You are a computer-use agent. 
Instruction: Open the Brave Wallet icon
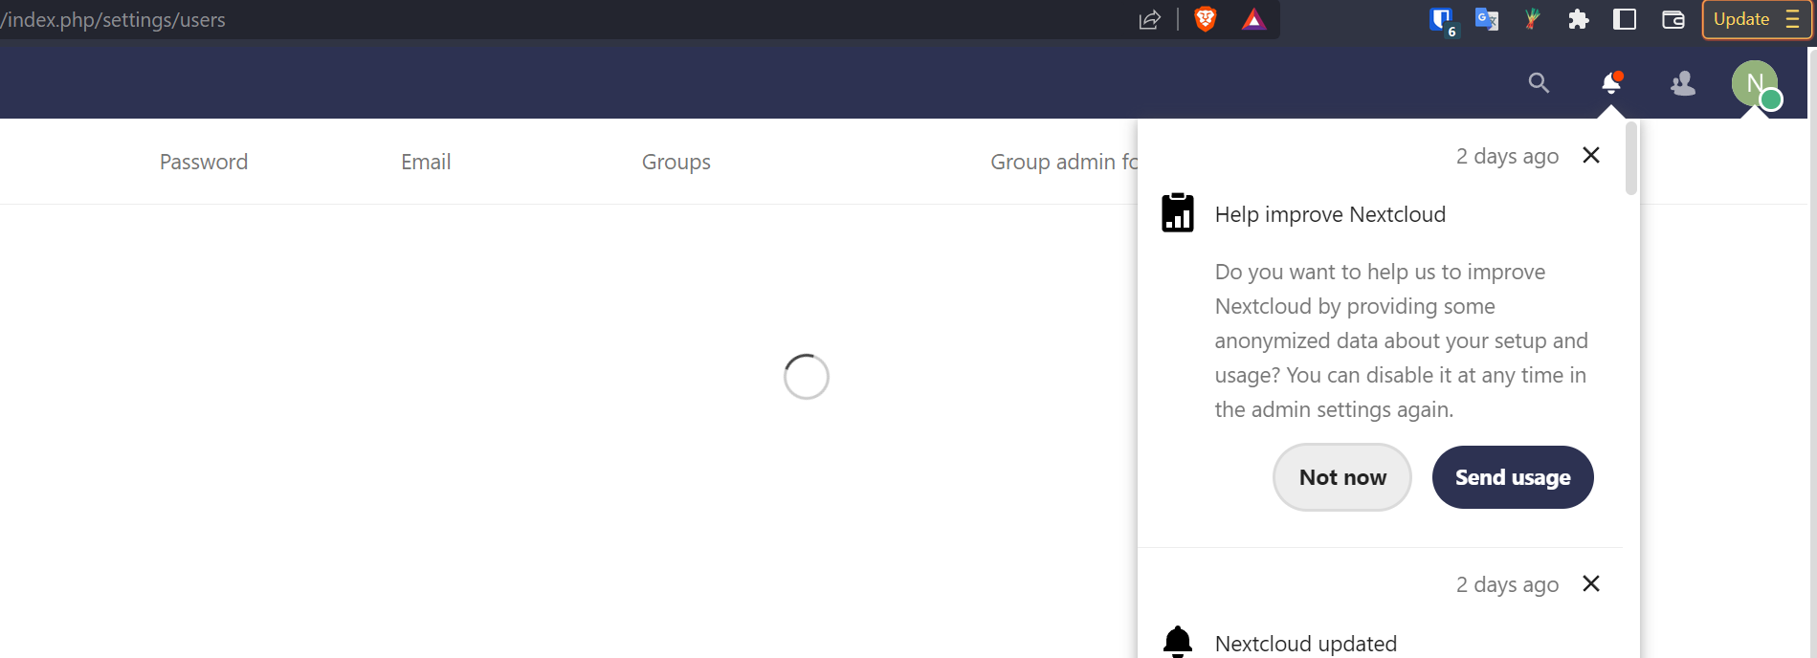pyautogui.click(x=1673, y=19)
